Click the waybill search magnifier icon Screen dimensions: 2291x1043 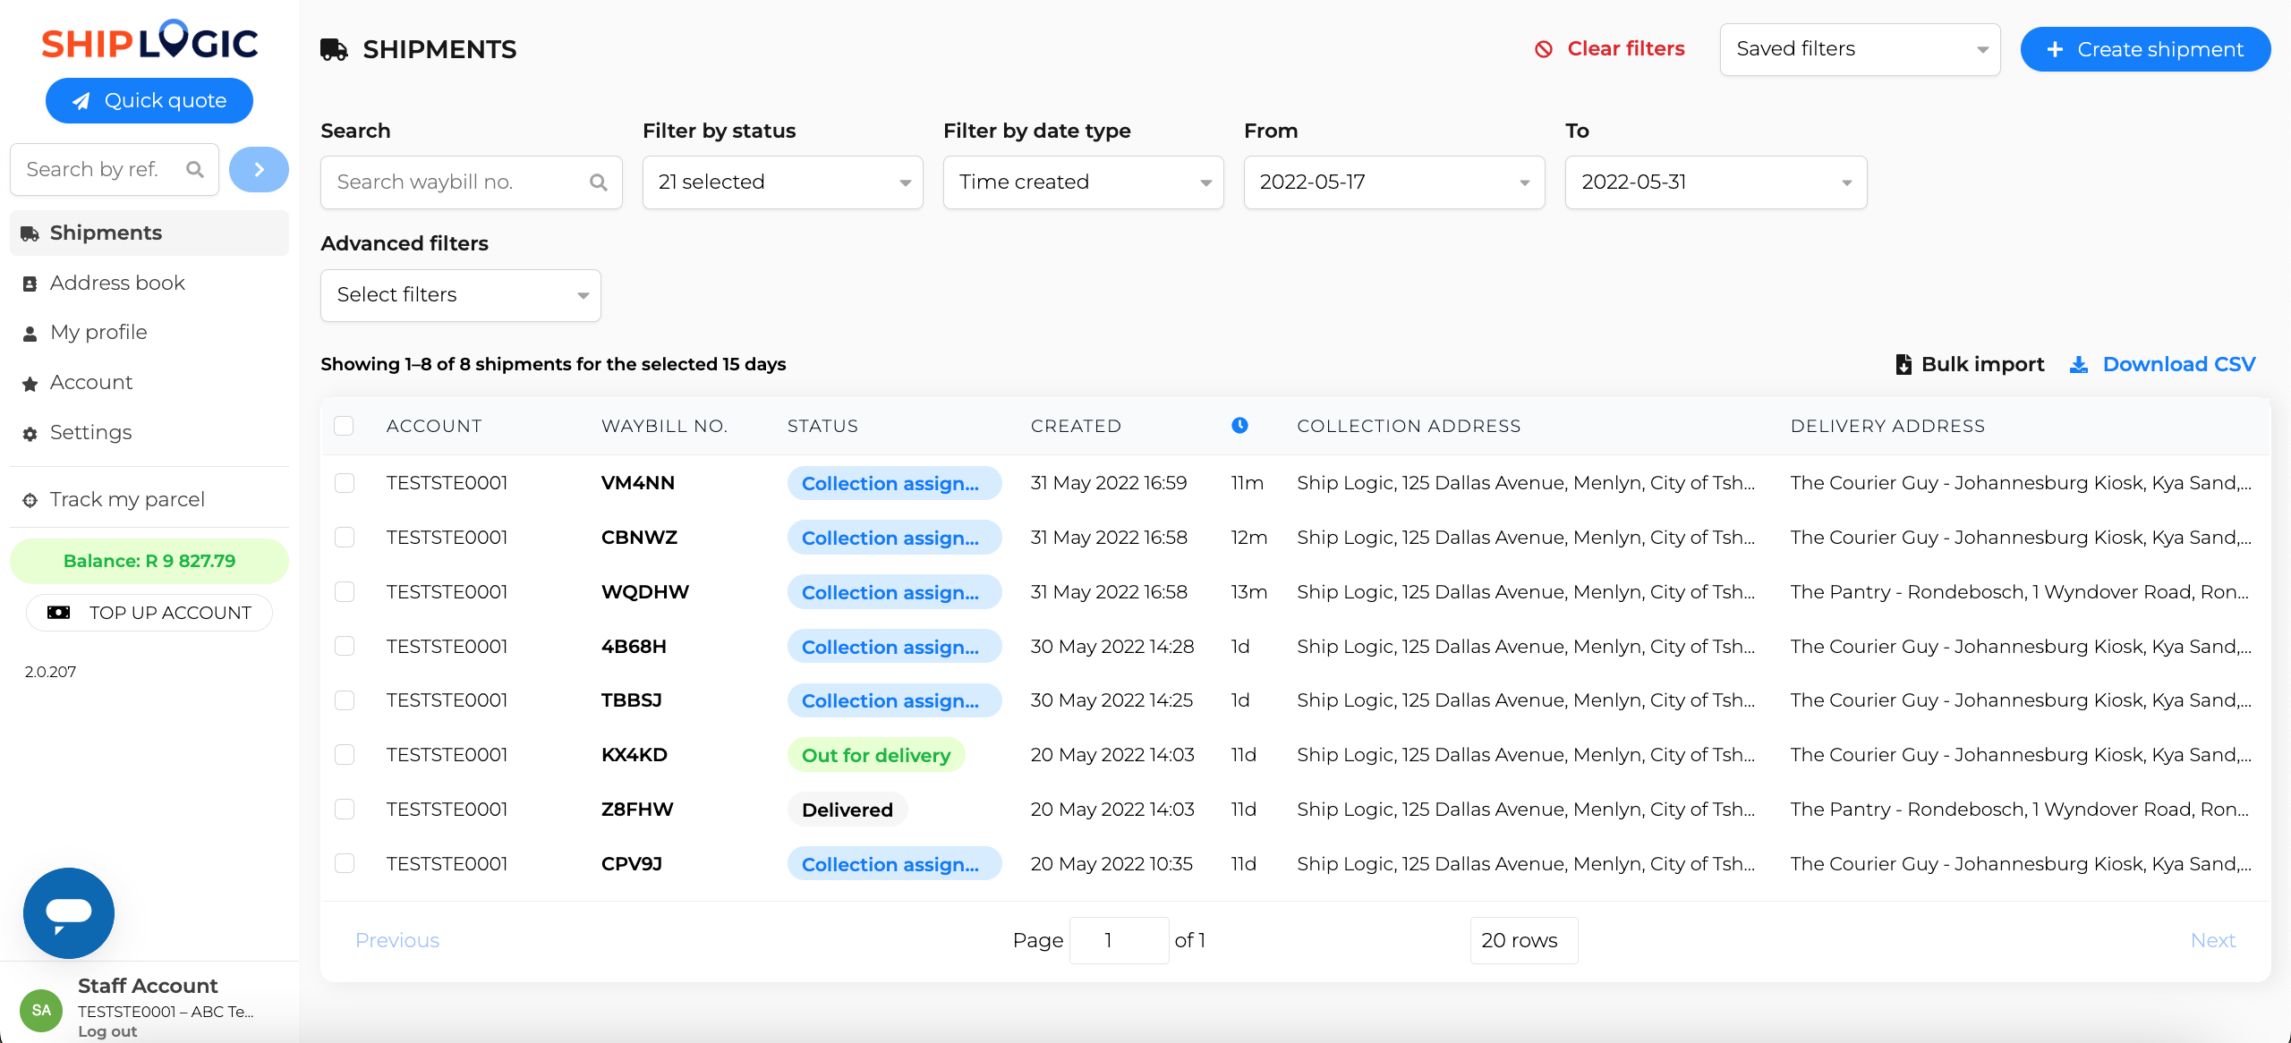[x=599, y=182]
